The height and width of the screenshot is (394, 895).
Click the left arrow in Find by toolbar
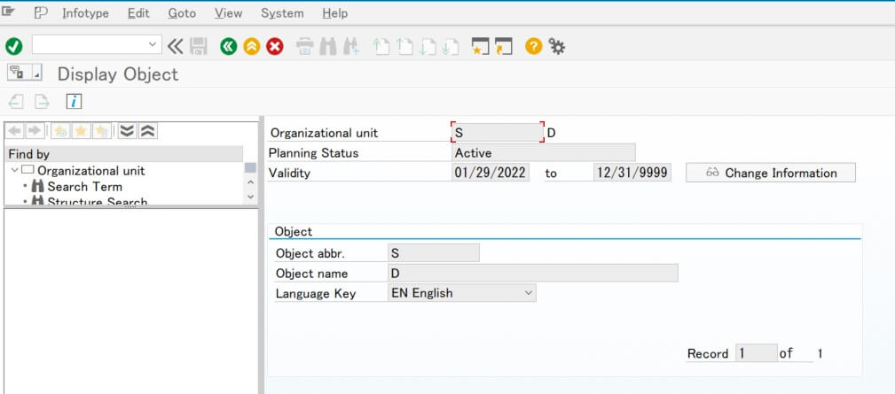pyautogui.click(x=15, y=131)
